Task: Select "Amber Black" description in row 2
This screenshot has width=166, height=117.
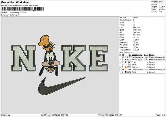Action: click(137, 60)
